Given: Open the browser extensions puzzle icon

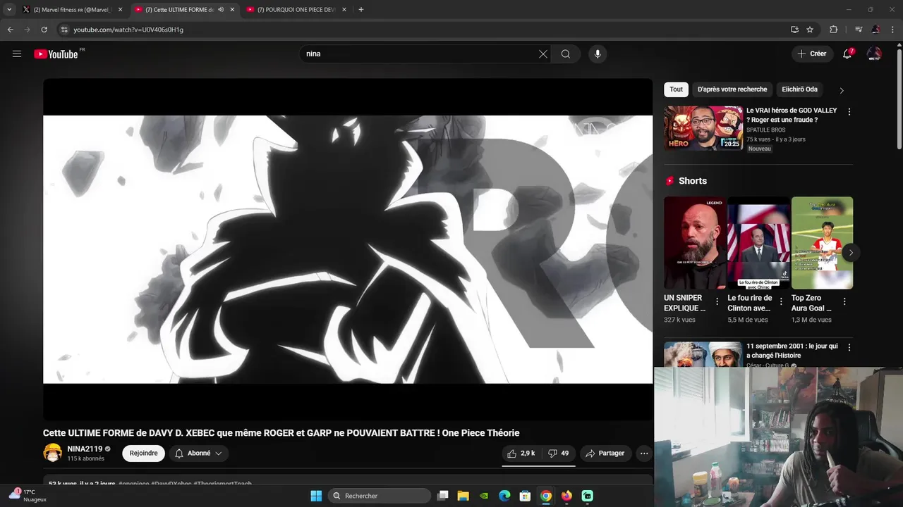Looking at the screenshot, I should click(833, 30).
